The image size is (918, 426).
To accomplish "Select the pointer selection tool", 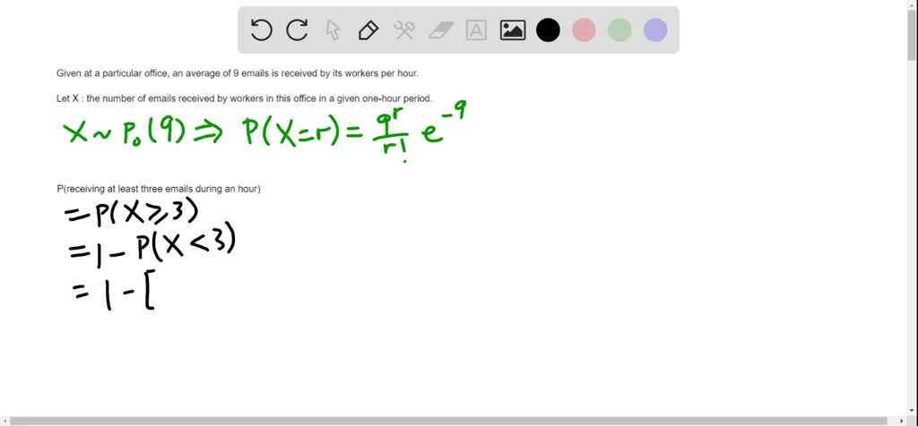I will click(x=333, y=30).
